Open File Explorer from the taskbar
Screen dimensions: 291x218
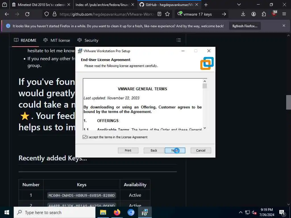tap(103, 212)
